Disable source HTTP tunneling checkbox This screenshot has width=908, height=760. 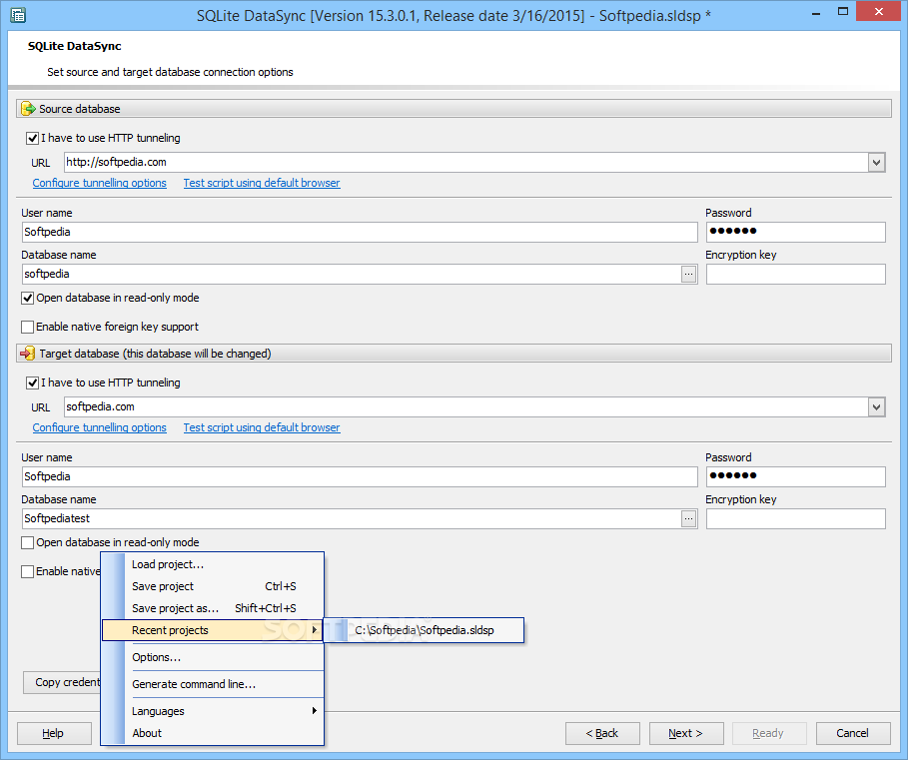click(32, 139)
